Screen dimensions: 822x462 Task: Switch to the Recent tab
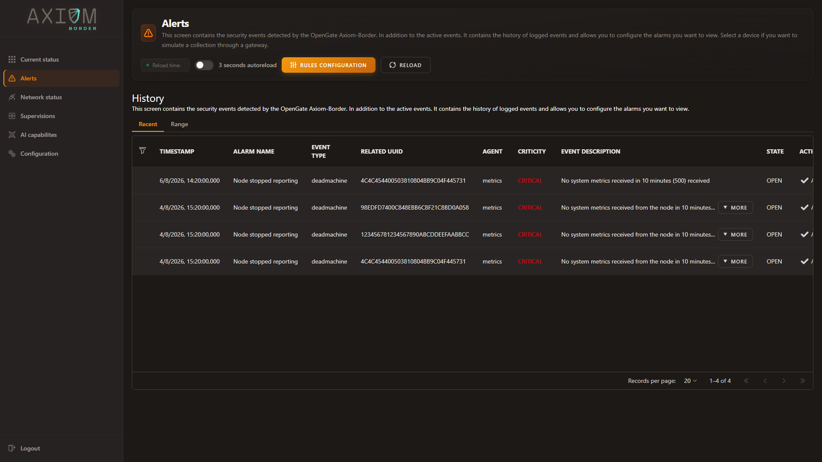[148, 124]
